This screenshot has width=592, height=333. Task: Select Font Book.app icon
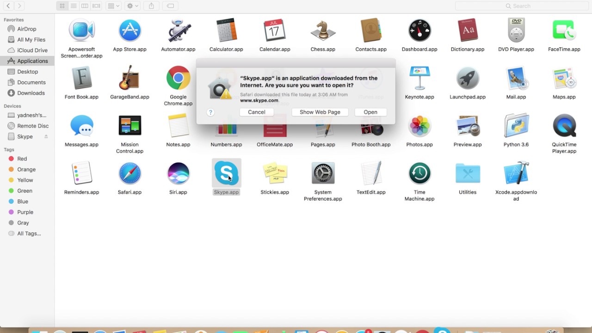point(81,79)
